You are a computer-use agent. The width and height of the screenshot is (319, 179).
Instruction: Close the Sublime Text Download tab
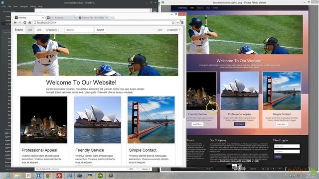(107, 18)
